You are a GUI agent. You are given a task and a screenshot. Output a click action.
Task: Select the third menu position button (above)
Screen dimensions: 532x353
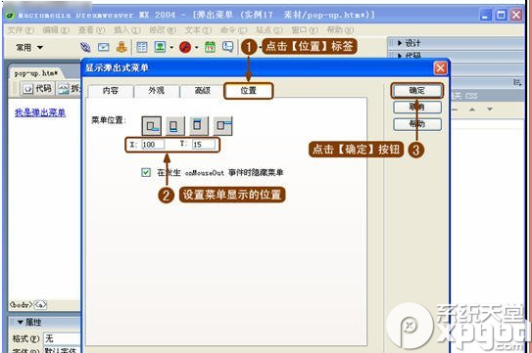199,126
